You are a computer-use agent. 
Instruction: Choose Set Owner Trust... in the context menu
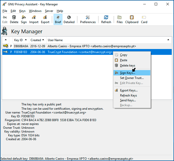(x=132, y=78)
